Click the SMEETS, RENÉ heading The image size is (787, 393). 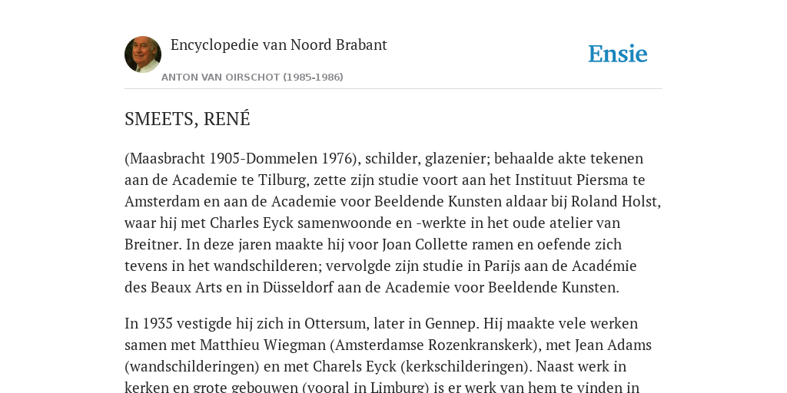tap(188, 119)
